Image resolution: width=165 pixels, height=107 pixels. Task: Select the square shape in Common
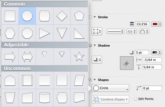coord(10,16)
